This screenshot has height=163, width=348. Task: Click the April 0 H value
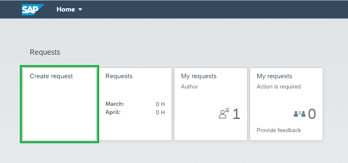[160, 112]
